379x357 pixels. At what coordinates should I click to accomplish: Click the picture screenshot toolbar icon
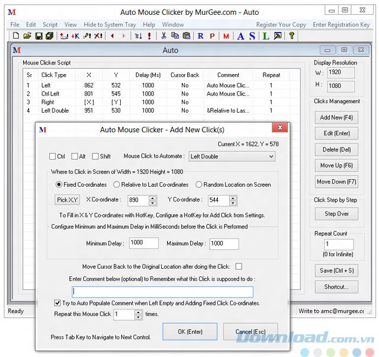[x=278, y=36]
